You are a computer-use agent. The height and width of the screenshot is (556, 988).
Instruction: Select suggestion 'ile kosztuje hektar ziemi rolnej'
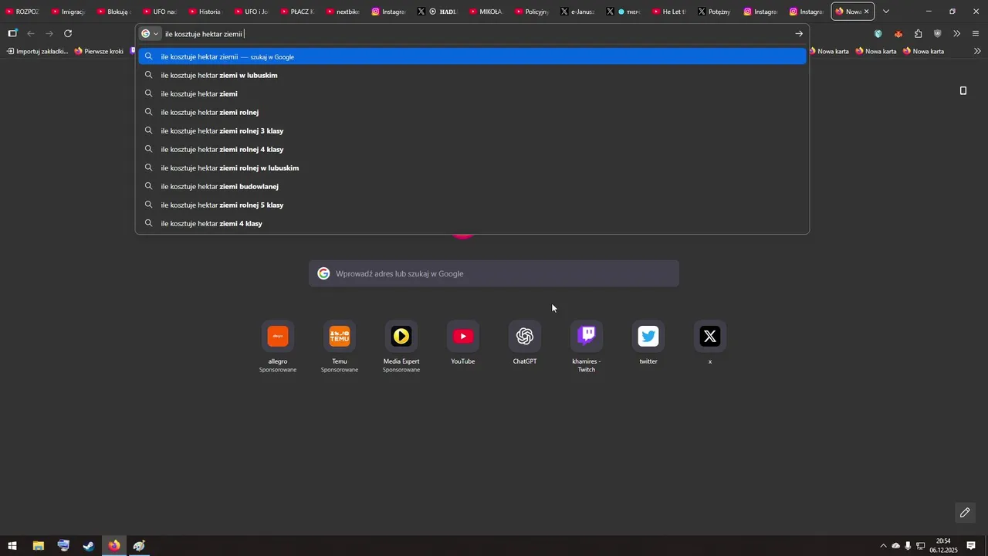point(472,112)
